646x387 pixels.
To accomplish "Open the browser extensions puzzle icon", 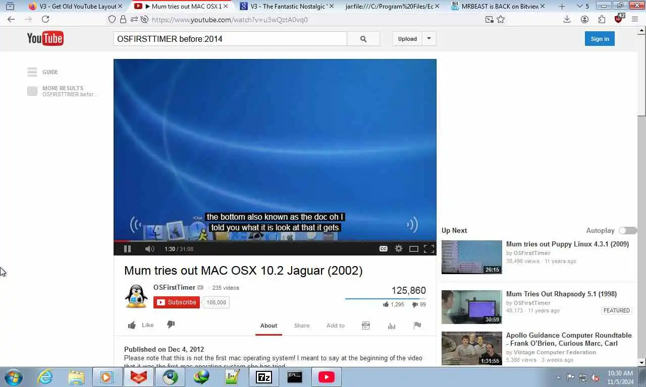I will pos(602,19).
